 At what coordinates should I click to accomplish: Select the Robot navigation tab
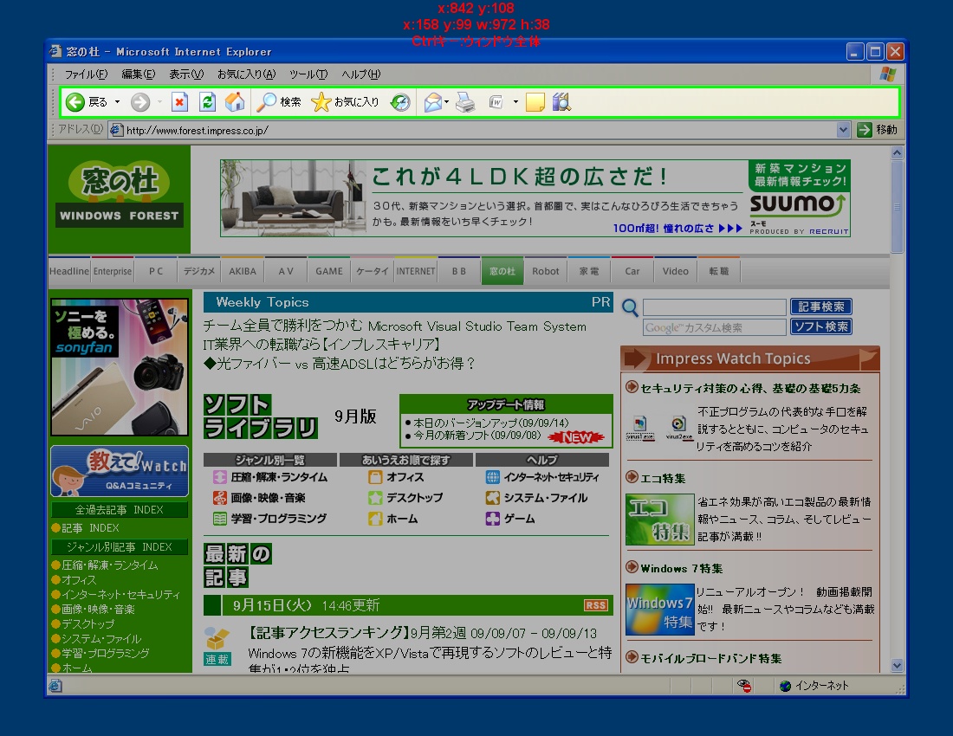point(545,271)
